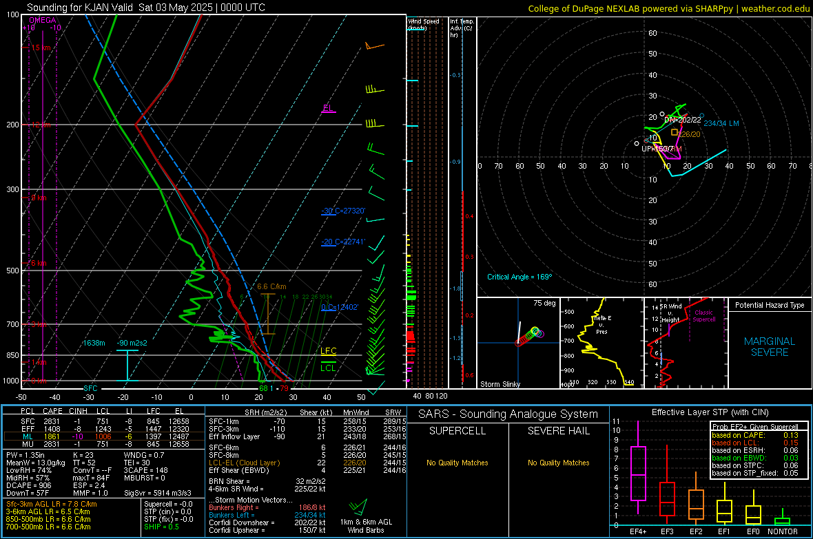The image size is (813, 539).
Task: Click the Storm Slinky colored circles
Action: 530,336
